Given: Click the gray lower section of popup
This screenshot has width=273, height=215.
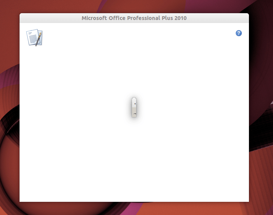Looking at the screenshot, I should tap(134, 112).
